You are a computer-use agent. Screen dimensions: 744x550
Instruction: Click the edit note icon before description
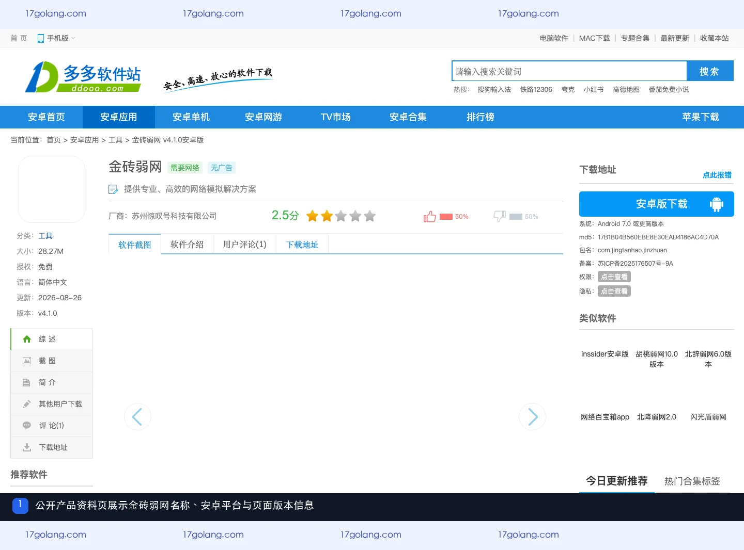click(x=113, y=189)
